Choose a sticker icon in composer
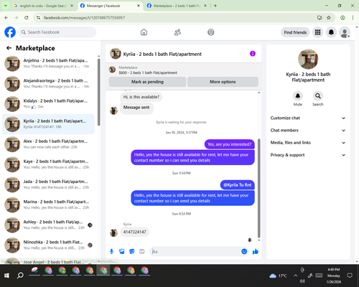The height and width of the screenshot is (287, 359). click(132, 251)
